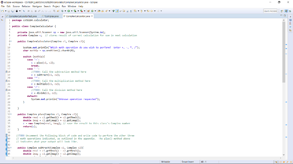
Task: Open the New wizard dropdown arrow
Action: pos(5,11)
